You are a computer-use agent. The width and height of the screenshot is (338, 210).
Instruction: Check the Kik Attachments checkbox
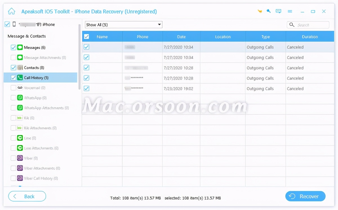point(13,128)
